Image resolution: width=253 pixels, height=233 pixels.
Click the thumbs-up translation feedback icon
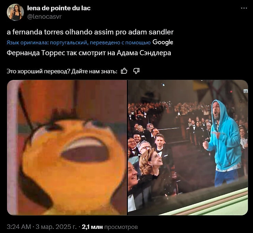pos(124,71)
